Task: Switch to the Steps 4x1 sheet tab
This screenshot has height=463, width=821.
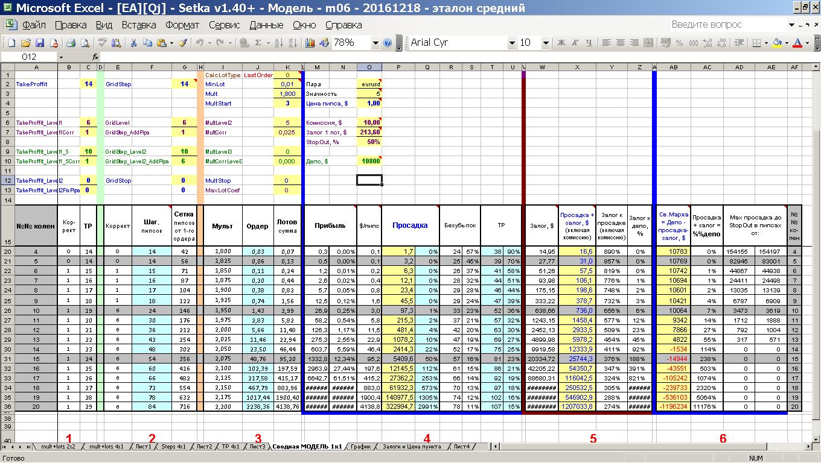Action: point(174,447)
